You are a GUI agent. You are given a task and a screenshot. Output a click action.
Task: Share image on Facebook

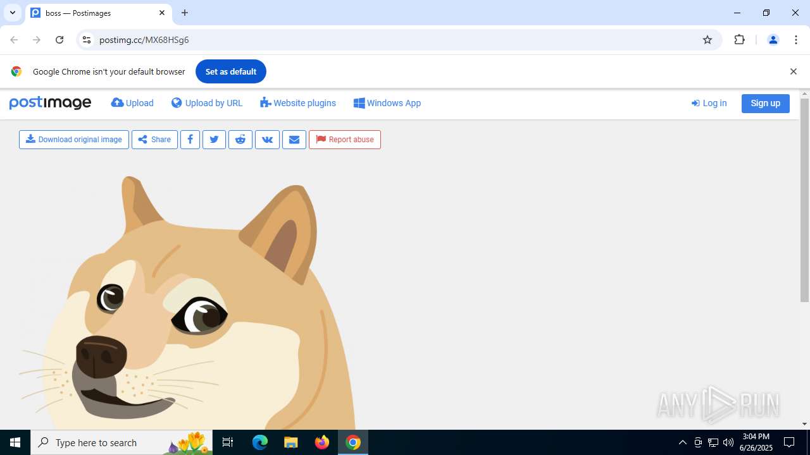pyautogui.click(x=190, y=140)
